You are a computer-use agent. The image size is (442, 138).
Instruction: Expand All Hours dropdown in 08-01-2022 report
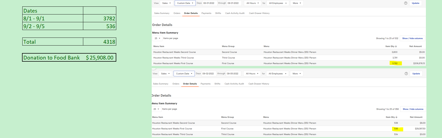(253, 3)
